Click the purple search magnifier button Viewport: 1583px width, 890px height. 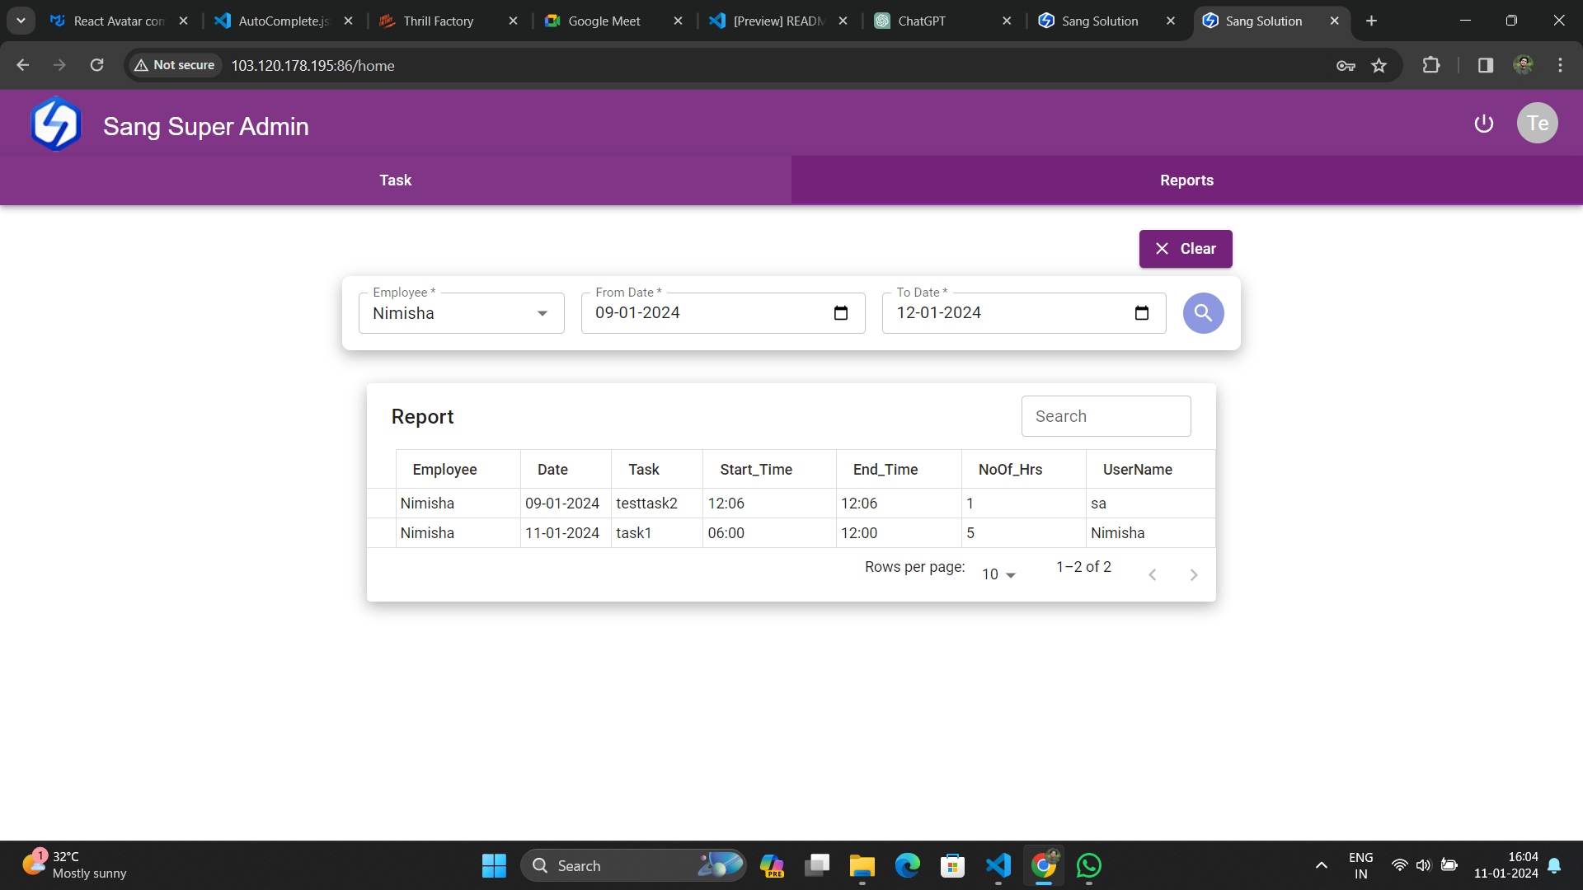point(1203,313)
